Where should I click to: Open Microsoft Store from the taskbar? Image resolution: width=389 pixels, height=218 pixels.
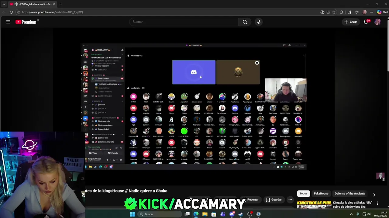[x=214, y=214]
